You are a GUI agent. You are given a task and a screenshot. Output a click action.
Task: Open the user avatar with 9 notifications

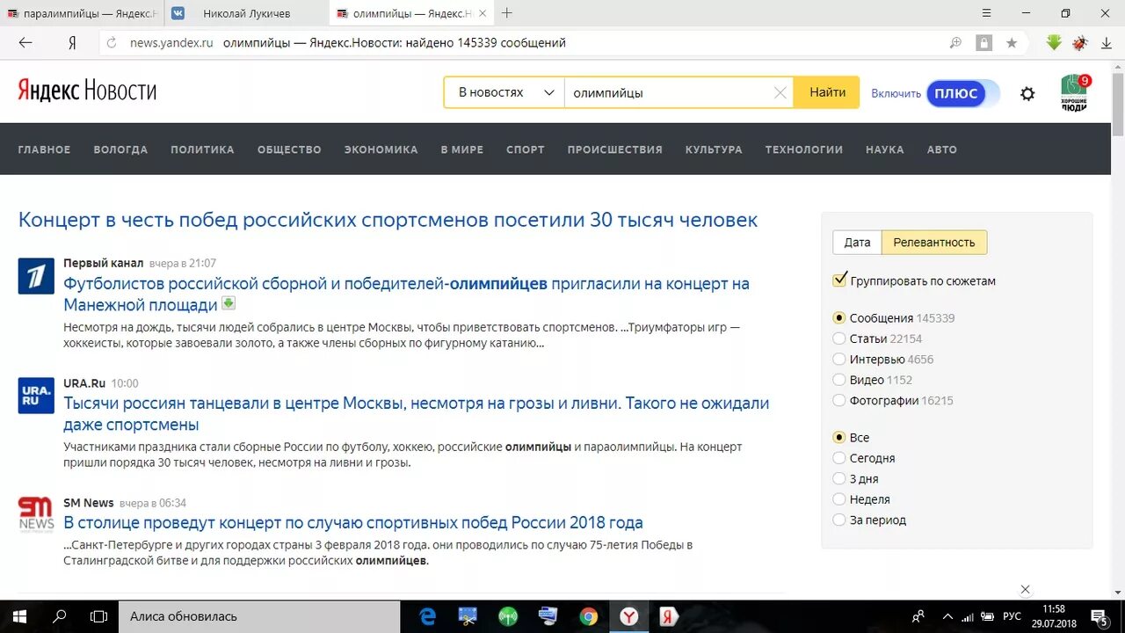pyautogui.click(x=1074, y=92)
